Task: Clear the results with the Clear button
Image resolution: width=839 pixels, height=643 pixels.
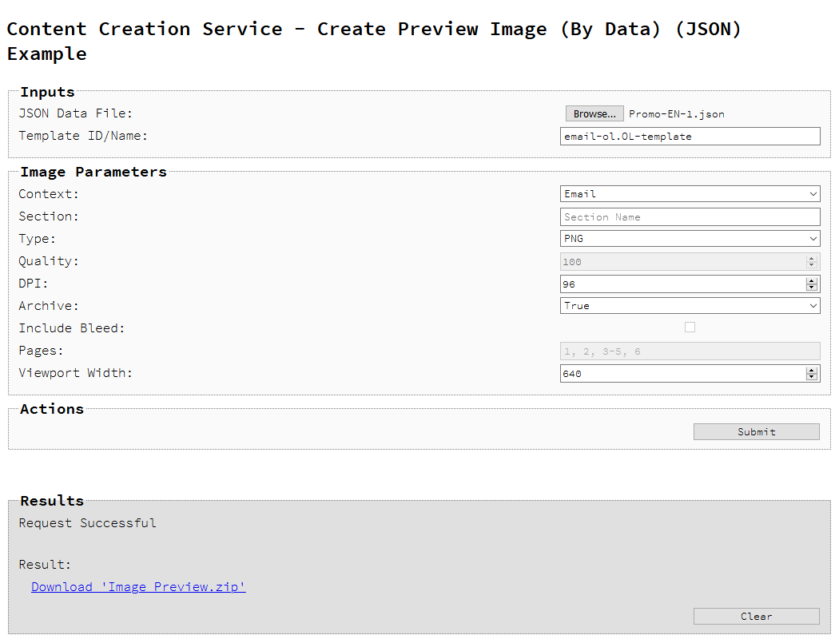Action: pos(756,617)
